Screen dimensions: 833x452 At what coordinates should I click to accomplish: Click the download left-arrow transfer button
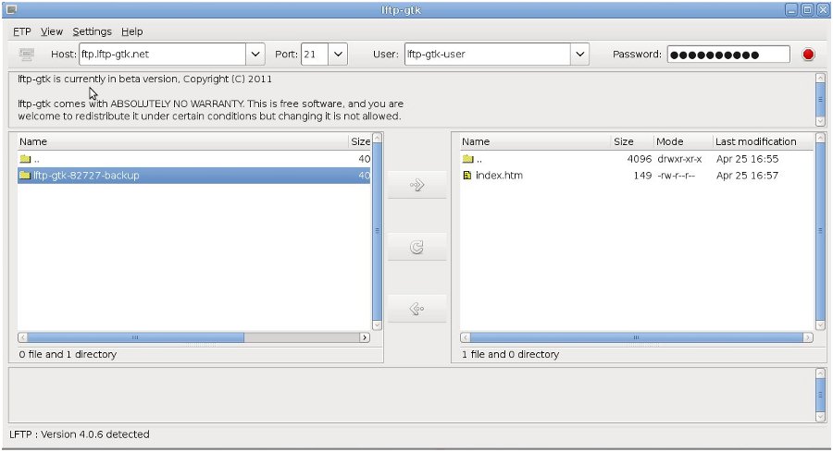coord(417,309)
